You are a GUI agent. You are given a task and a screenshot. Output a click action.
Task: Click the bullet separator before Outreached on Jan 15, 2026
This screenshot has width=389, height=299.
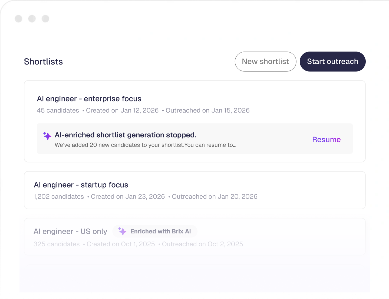tap(163, 110)
